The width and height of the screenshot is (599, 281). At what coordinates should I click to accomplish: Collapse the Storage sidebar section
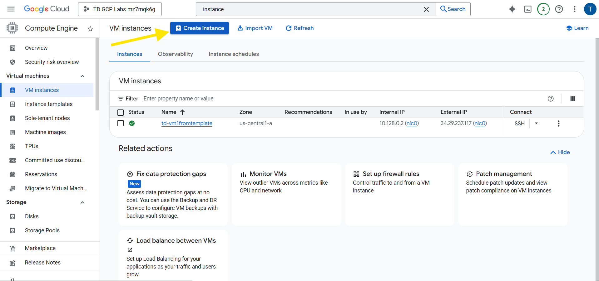click(82, 202)
